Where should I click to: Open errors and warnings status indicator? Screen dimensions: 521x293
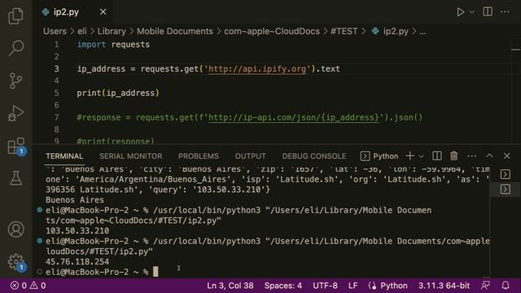tap(28, 286)
